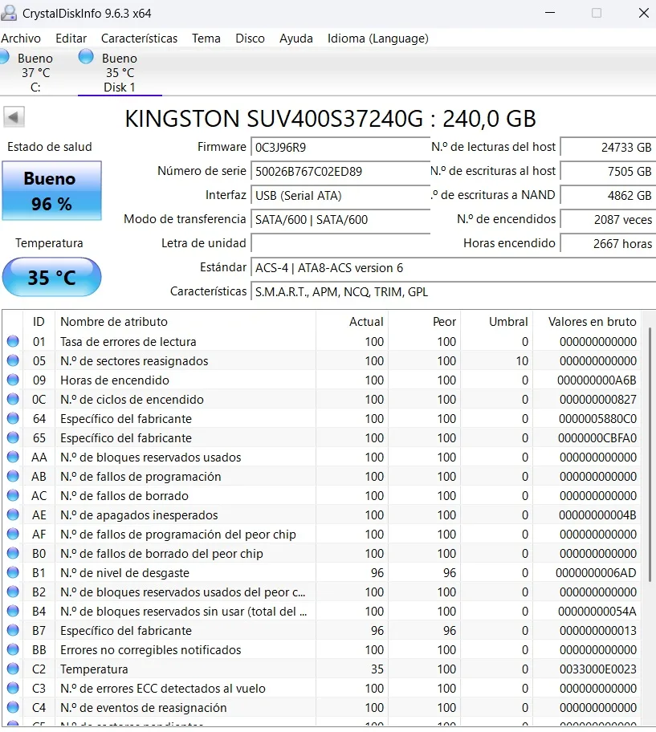Click the status icon for attribute 09

(13, 380)
